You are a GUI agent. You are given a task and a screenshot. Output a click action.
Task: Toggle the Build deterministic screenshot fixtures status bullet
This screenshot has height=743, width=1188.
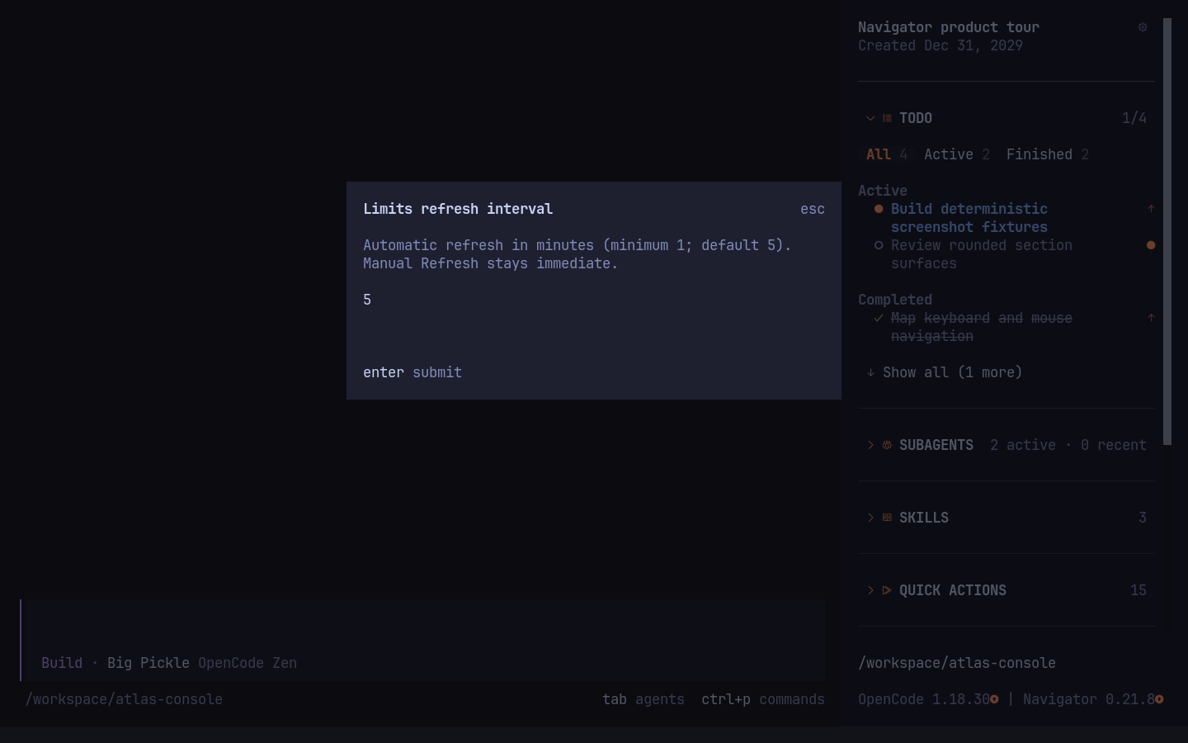pyautogui.click(x=879, y=209)
